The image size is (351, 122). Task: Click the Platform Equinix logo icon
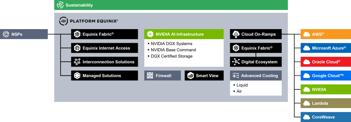(x=64, y=21)
